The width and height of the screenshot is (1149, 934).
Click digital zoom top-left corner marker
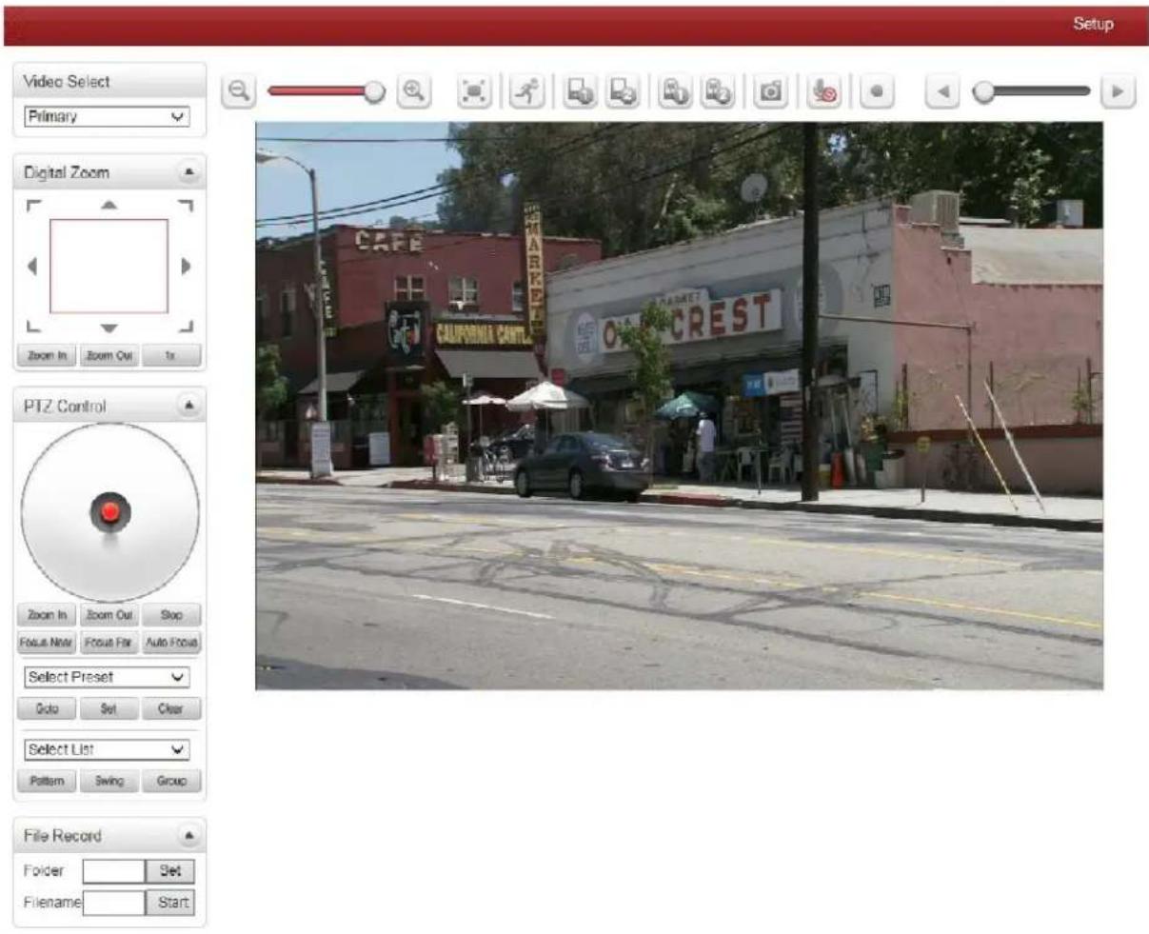tap(33, 206)
